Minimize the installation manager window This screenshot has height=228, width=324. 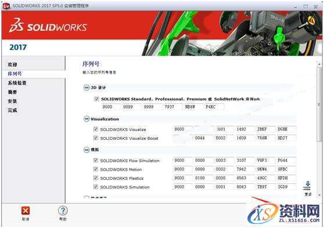coord(296,6)
